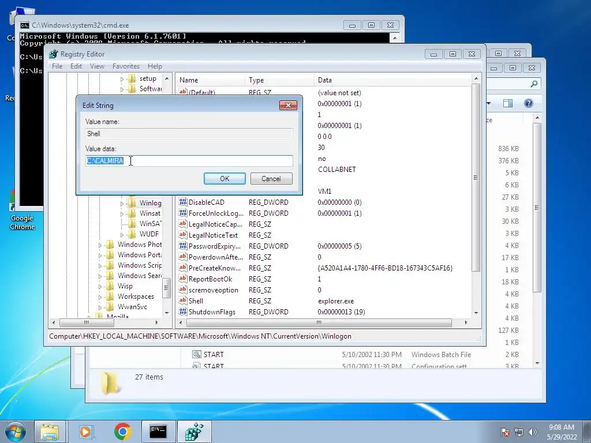Click the Registry Editor title bar icon
The image size is (591, 443).
point(54,54)
